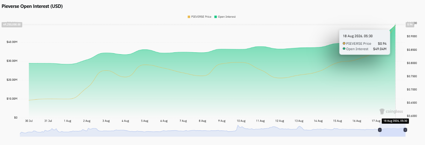Click the '$0.8500' right axis label
Viewport: 425px width, 145px height.
coord(412,50)
